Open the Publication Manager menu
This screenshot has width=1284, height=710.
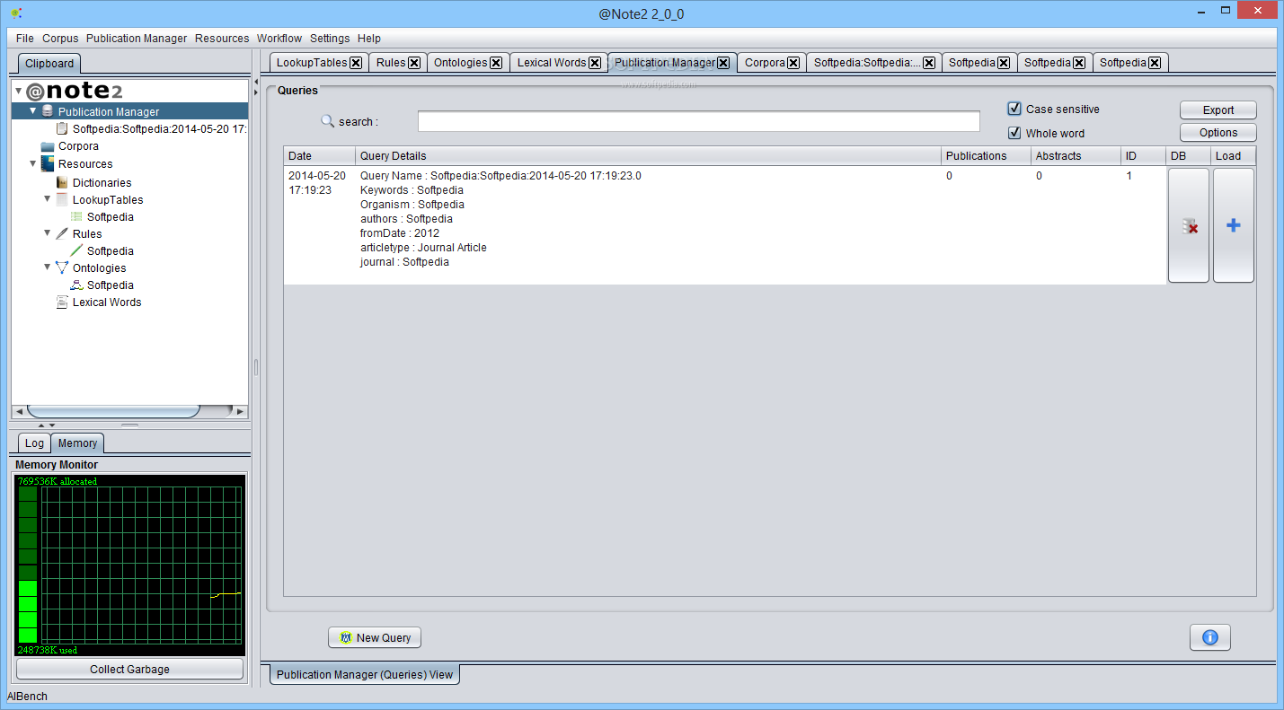137,39
